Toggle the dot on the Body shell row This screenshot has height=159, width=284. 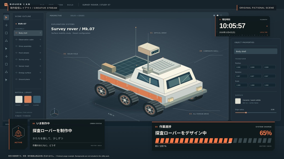tap(40, 33)
